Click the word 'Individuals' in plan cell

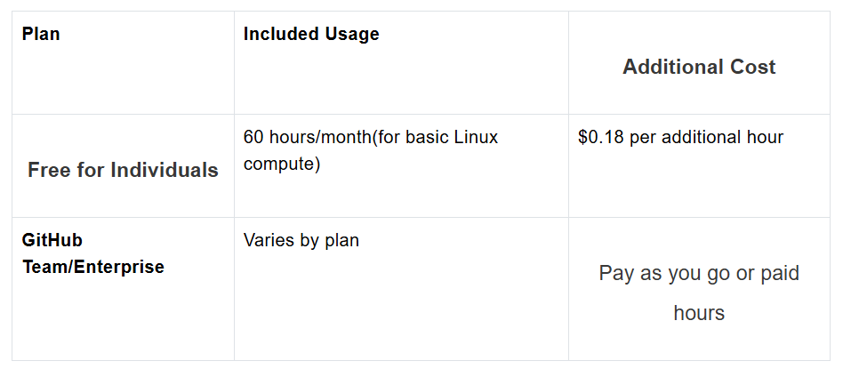[x=165, y=170]
